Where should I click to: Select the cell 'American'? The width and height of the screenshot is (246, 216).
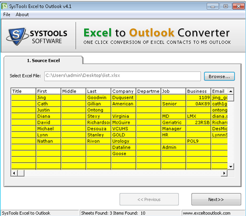coord(123,104)
